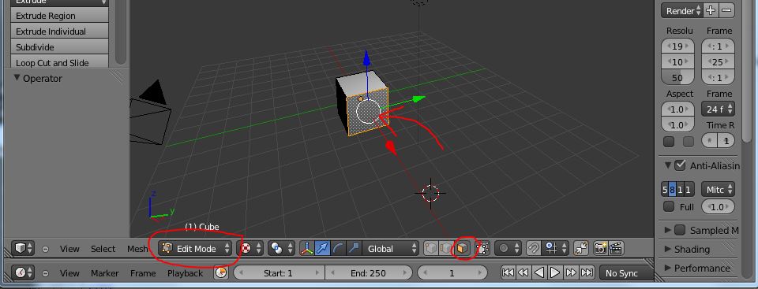758x289 pixels.
Task: Click the snap magnet icon
Action: click(x=533, y=249)
